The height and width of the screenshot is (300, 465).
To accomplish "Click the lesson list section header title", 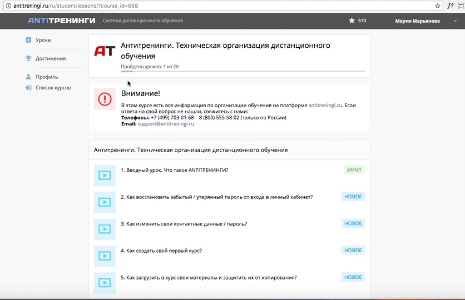I will (x=191, y=150).
